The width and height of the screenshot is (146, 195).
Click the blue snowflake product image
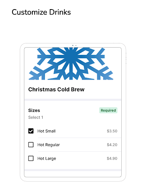71,64
